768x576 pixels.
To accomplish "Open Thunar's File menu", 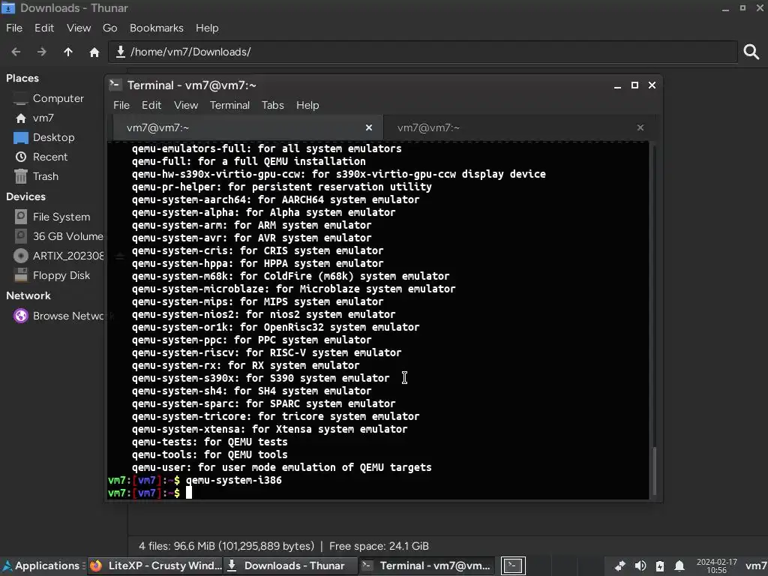I will (14, 28).
